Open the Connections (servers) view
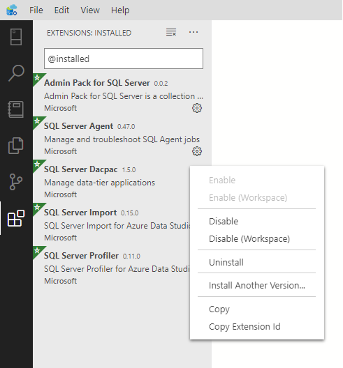Screen dimensions: 343x368 tap(16, 37)
